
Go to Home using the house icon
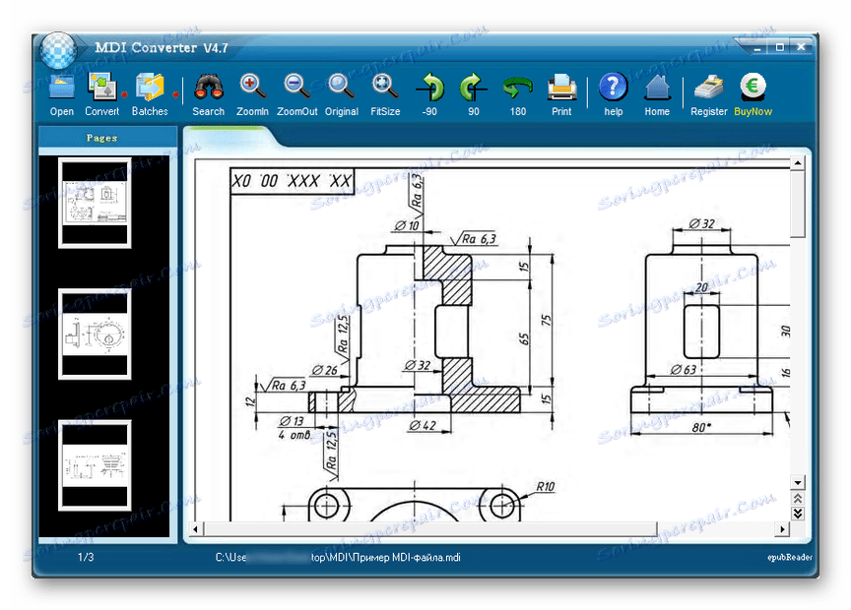pyautogui.click(x=657, y=88)
